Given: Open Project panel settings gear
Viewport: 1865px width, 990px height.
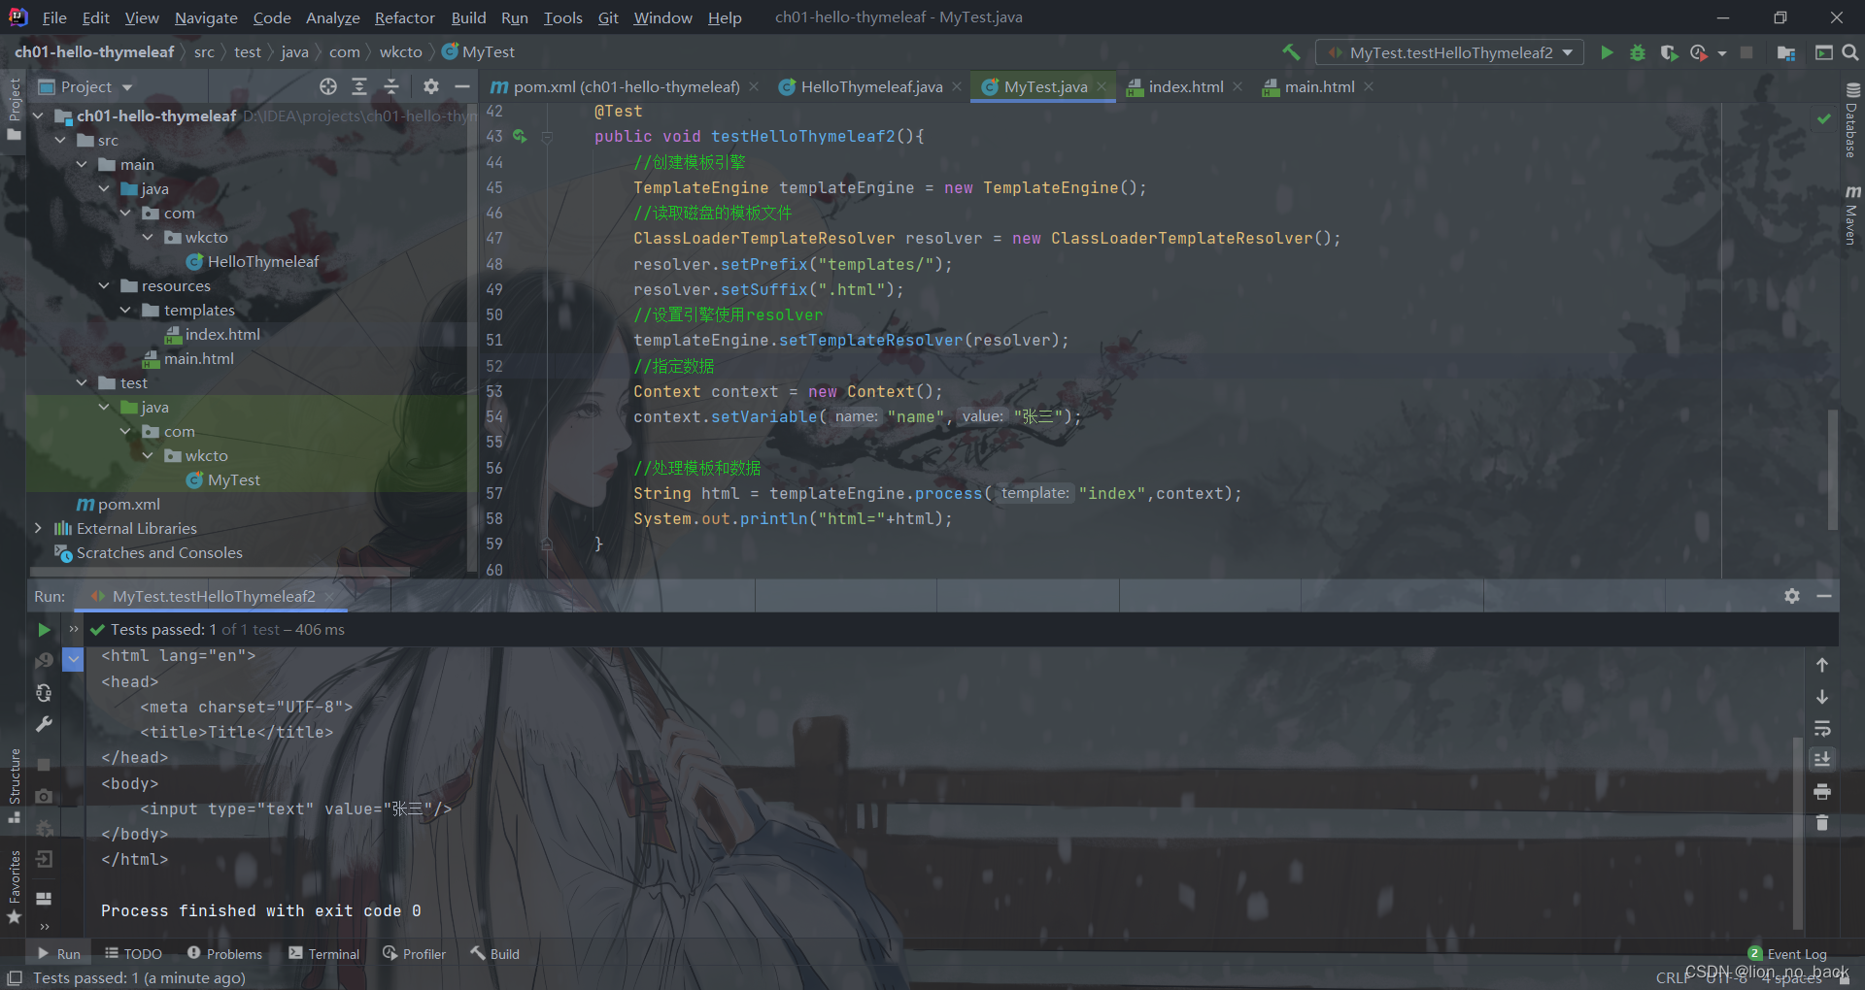Looking at the screenshot, I should click(x=431, y=86).
